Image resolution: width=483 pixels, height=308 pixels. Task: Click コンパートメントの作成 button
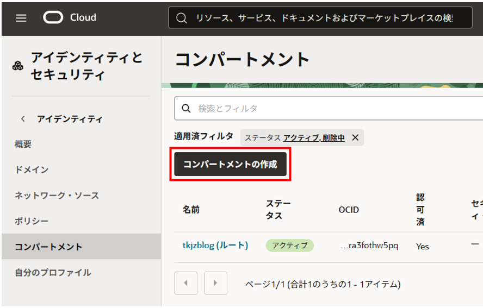[x=230, y=164]
